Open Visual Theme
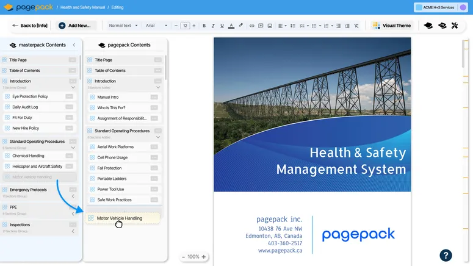This screenshot has width=473, height=266. (392, 26)
